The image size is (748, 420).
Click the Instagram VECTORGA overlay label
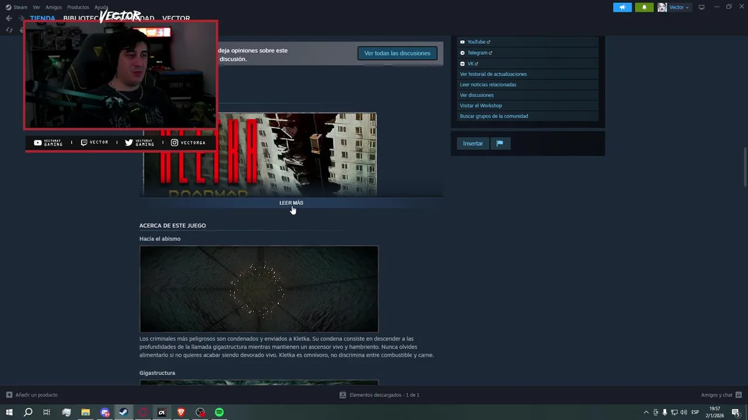tap(188, 142)
